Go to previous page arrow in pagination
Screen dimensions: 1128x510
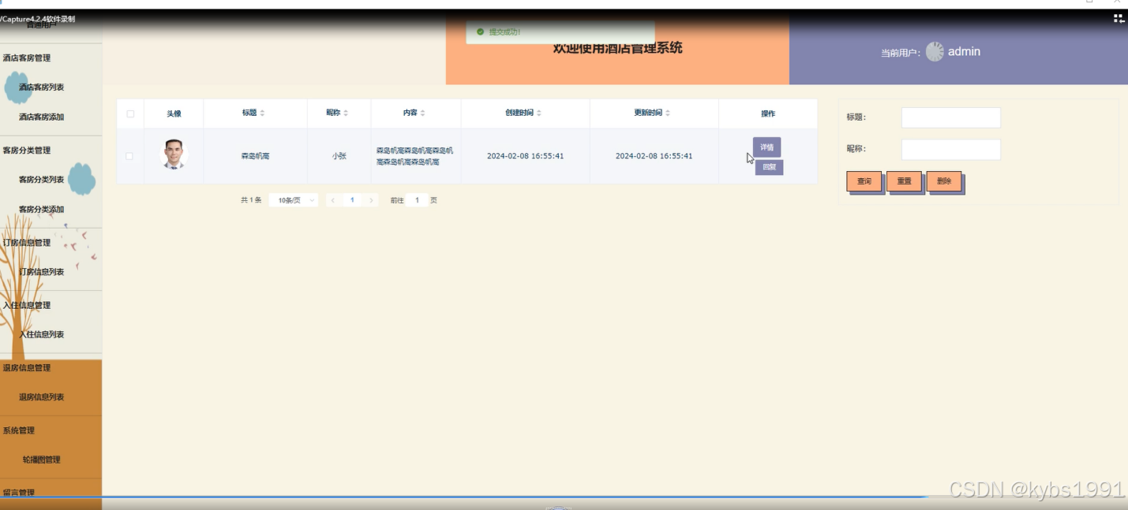[333, 200]
